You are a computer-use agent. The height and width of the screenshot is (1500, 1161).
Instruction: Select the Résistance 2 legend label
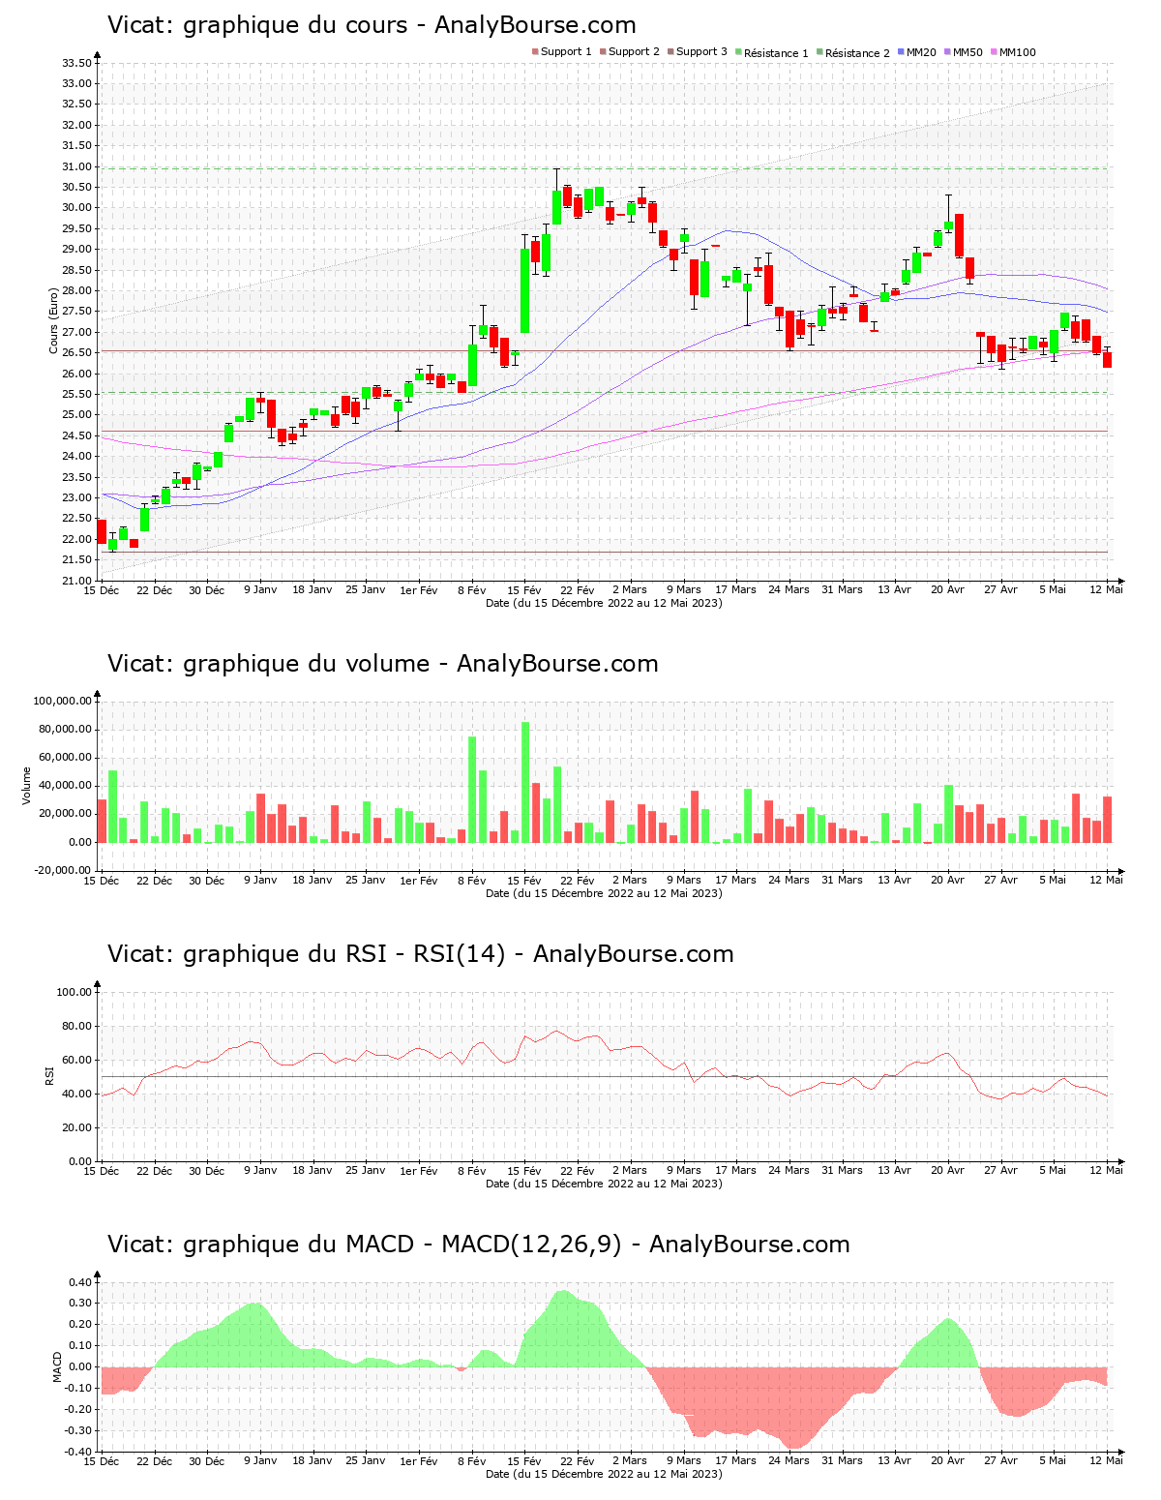(x=857, y=53)
